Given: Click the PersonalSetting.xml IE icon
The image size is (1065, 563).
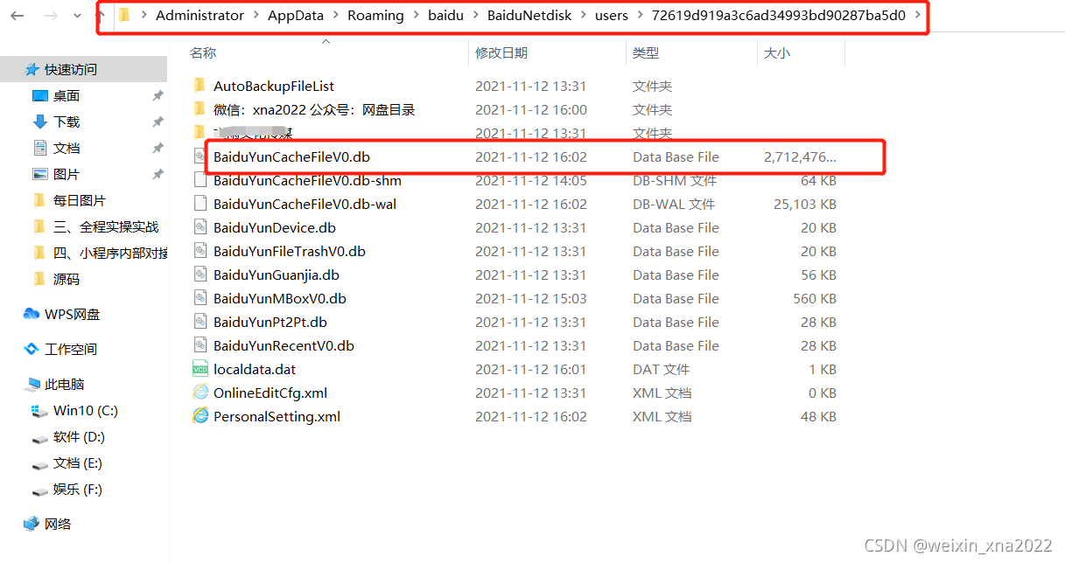Looking at the screenshot, I should click(x=200, y=417).
